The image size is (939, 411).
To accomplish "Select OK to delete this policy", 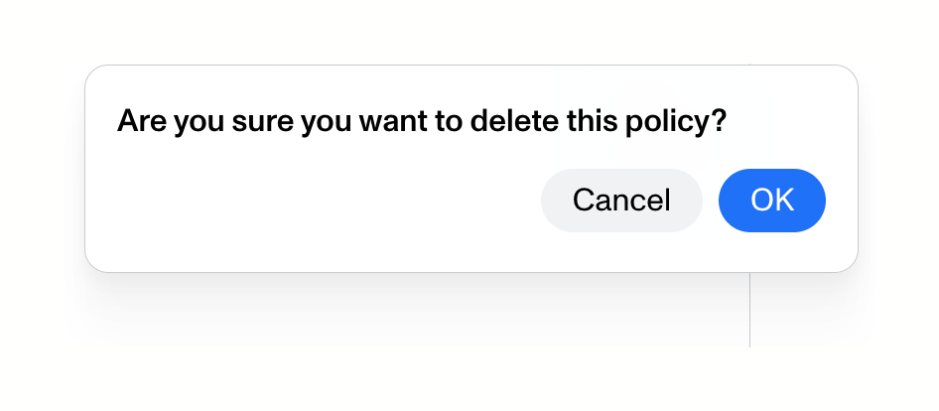I will (771, 201).
